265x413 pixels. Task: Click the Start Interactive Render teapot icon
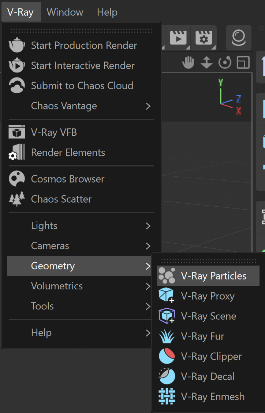pos(16,65)
